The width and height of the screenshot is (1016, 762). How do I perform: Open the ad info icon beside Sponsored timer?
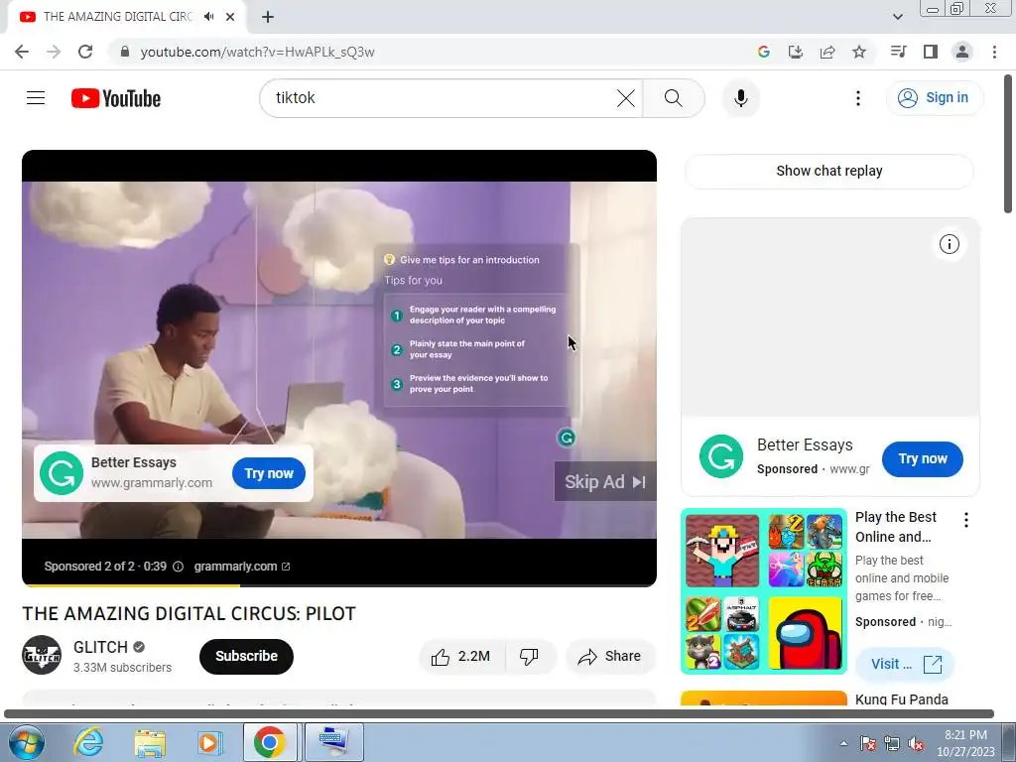(x=178, y=567)
